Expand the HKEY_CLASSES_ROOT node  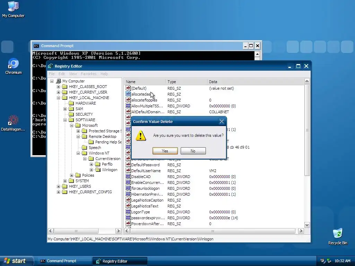pyautogui.click(x=58, y=87)
